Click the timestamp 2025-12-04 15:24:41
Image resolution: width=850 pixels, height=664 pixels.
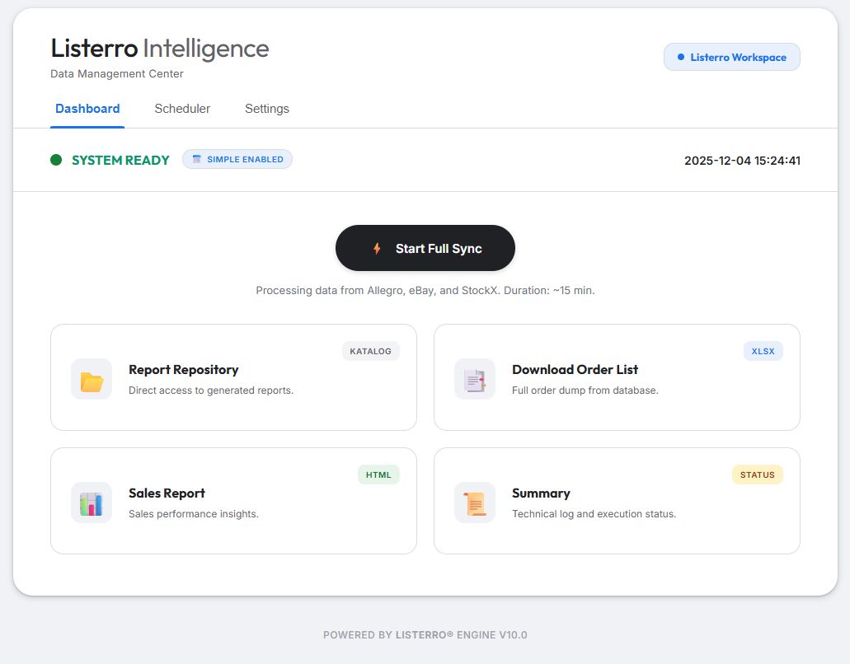point(742,161)
